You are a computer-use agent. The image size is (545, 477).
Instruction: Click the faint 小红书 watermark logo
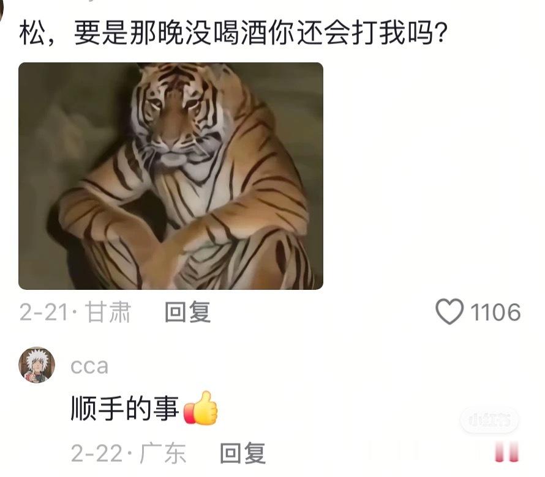(x=489, y=421)
